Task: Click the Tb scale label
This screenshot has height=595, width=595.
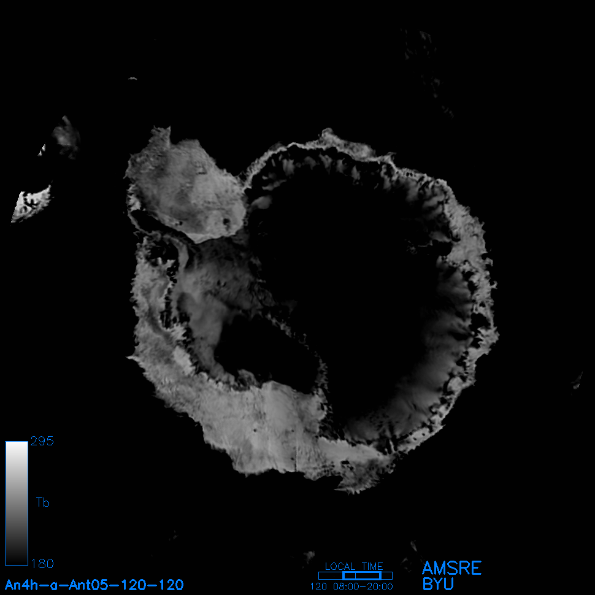Action: 42,502
